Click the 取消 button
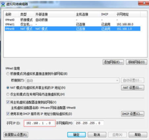 point(97,135)
